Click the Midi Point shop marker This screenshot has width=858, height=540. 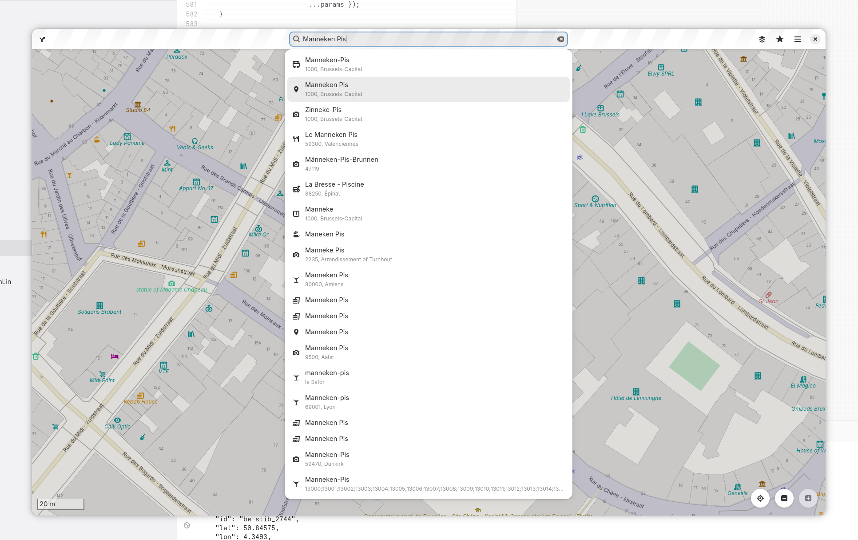point(102,377)
